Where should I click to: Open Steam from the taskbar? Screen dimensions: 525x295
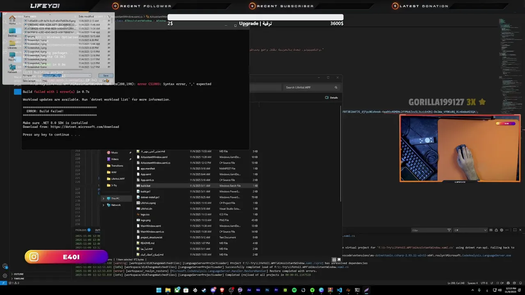[x=204, y=290]
